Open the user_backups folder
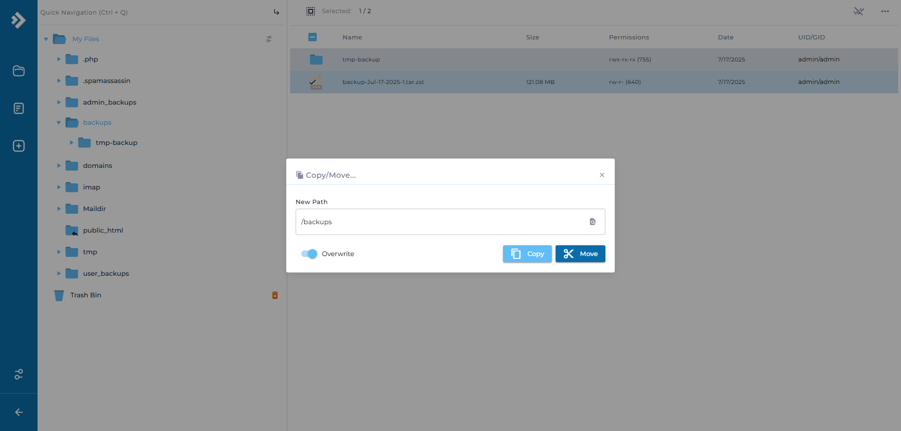 pyautogui.click(x=106, y=273)
